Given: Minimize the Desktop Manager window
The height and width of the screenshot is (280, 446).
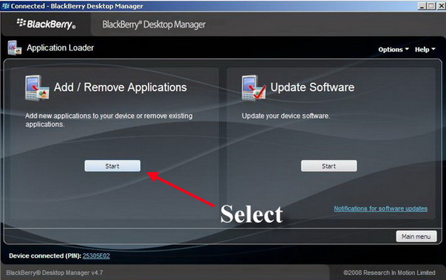Looking at the screenshot, I should tap(421, 6).
